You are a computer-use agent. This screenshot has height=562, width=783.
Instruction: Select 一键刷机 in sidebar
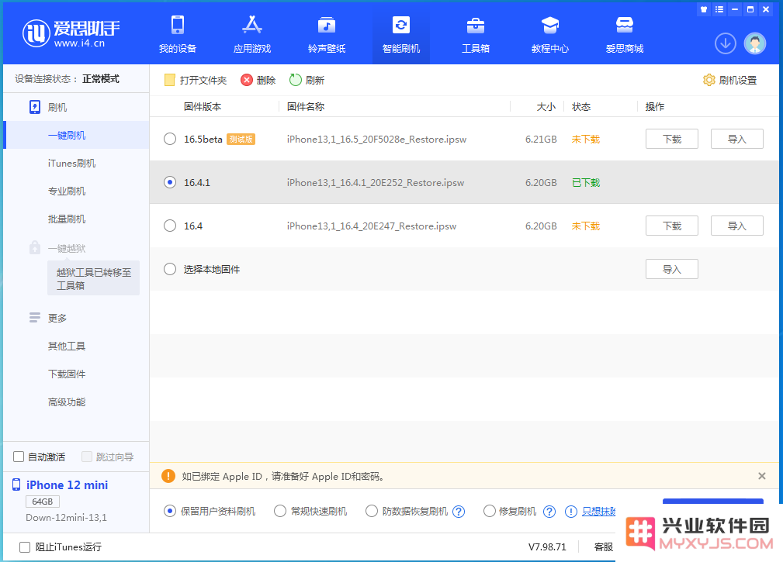pyautogui.click(x=76, y=135)
